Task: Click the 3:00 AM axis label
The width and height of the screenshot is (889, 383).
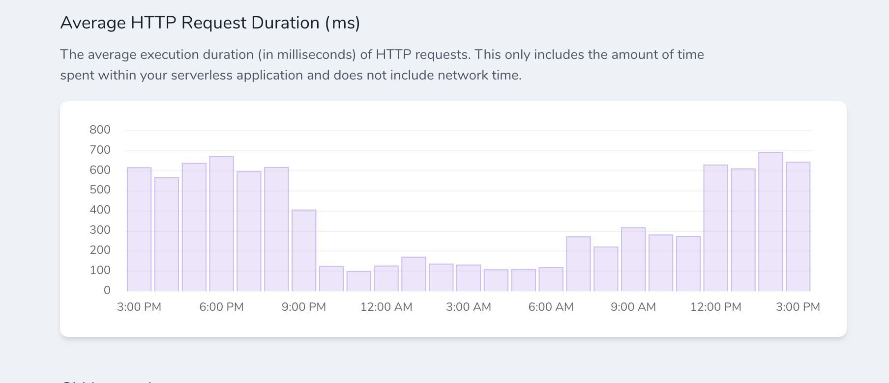Action: click(469, 307)
